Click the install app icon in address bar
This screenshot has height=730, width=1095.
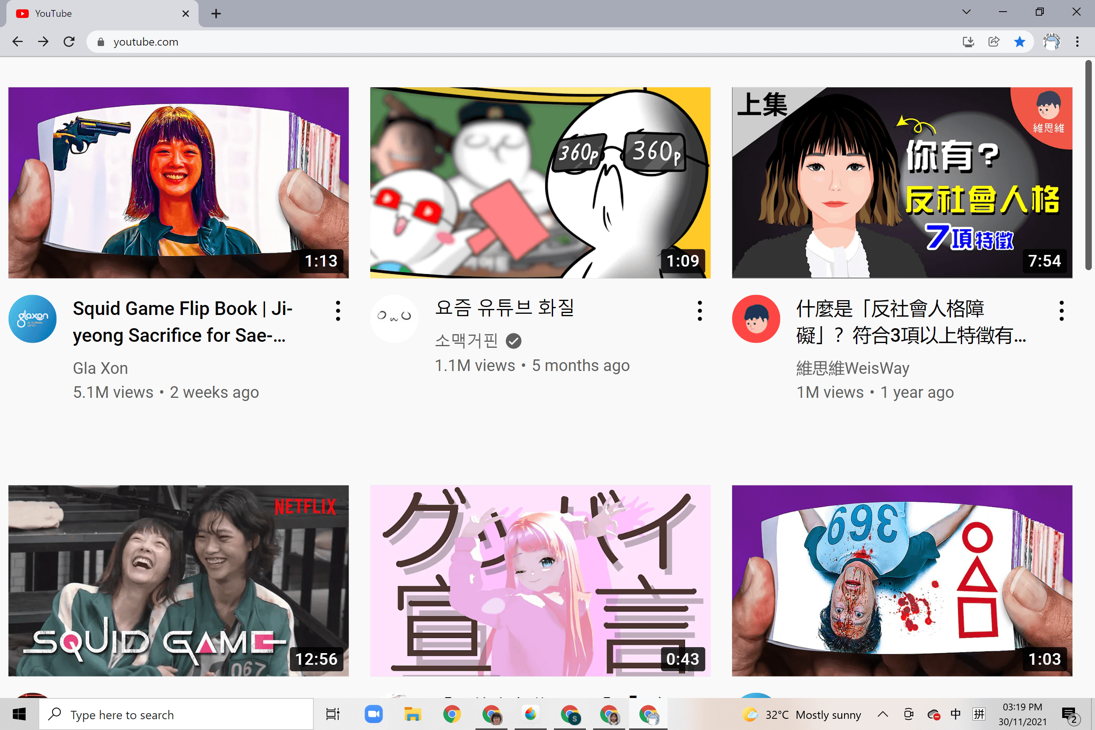968,42
